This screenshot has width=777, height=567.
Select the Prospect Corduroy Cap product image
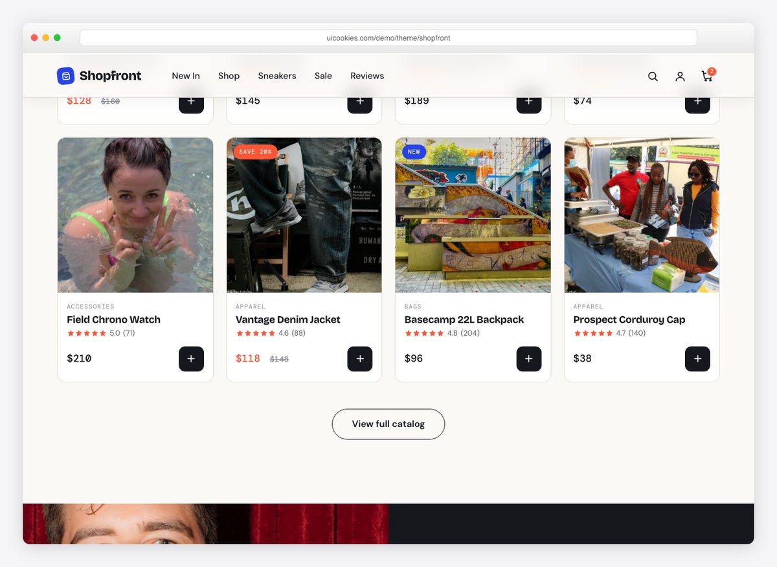(x=642, y=215)
